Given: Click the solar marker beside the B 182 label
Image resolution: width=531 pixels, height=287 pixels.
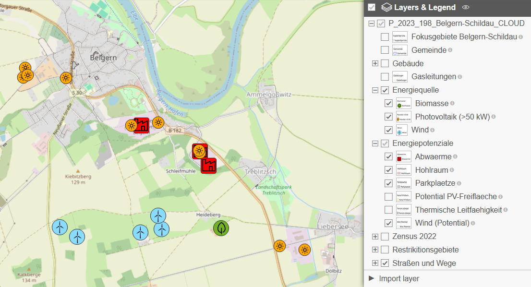Looking at the screenshot, I should 158,122.
